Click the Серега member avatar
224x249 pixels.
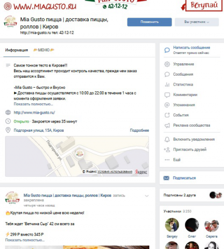pos(212,225)
